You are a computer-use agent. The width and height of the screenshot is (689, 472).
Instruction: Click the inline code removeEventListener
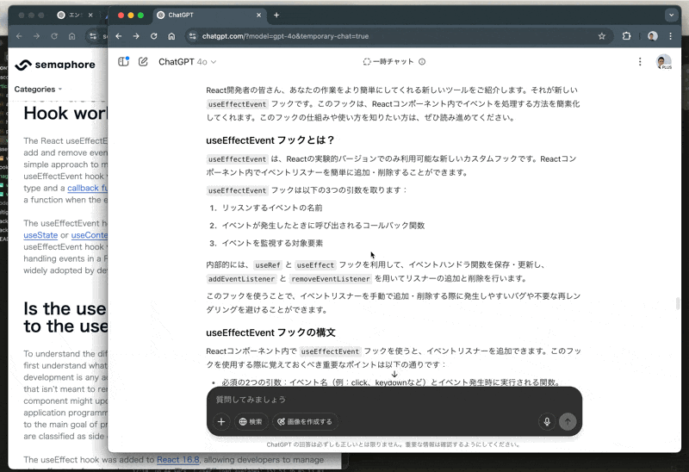pos(331,278)
